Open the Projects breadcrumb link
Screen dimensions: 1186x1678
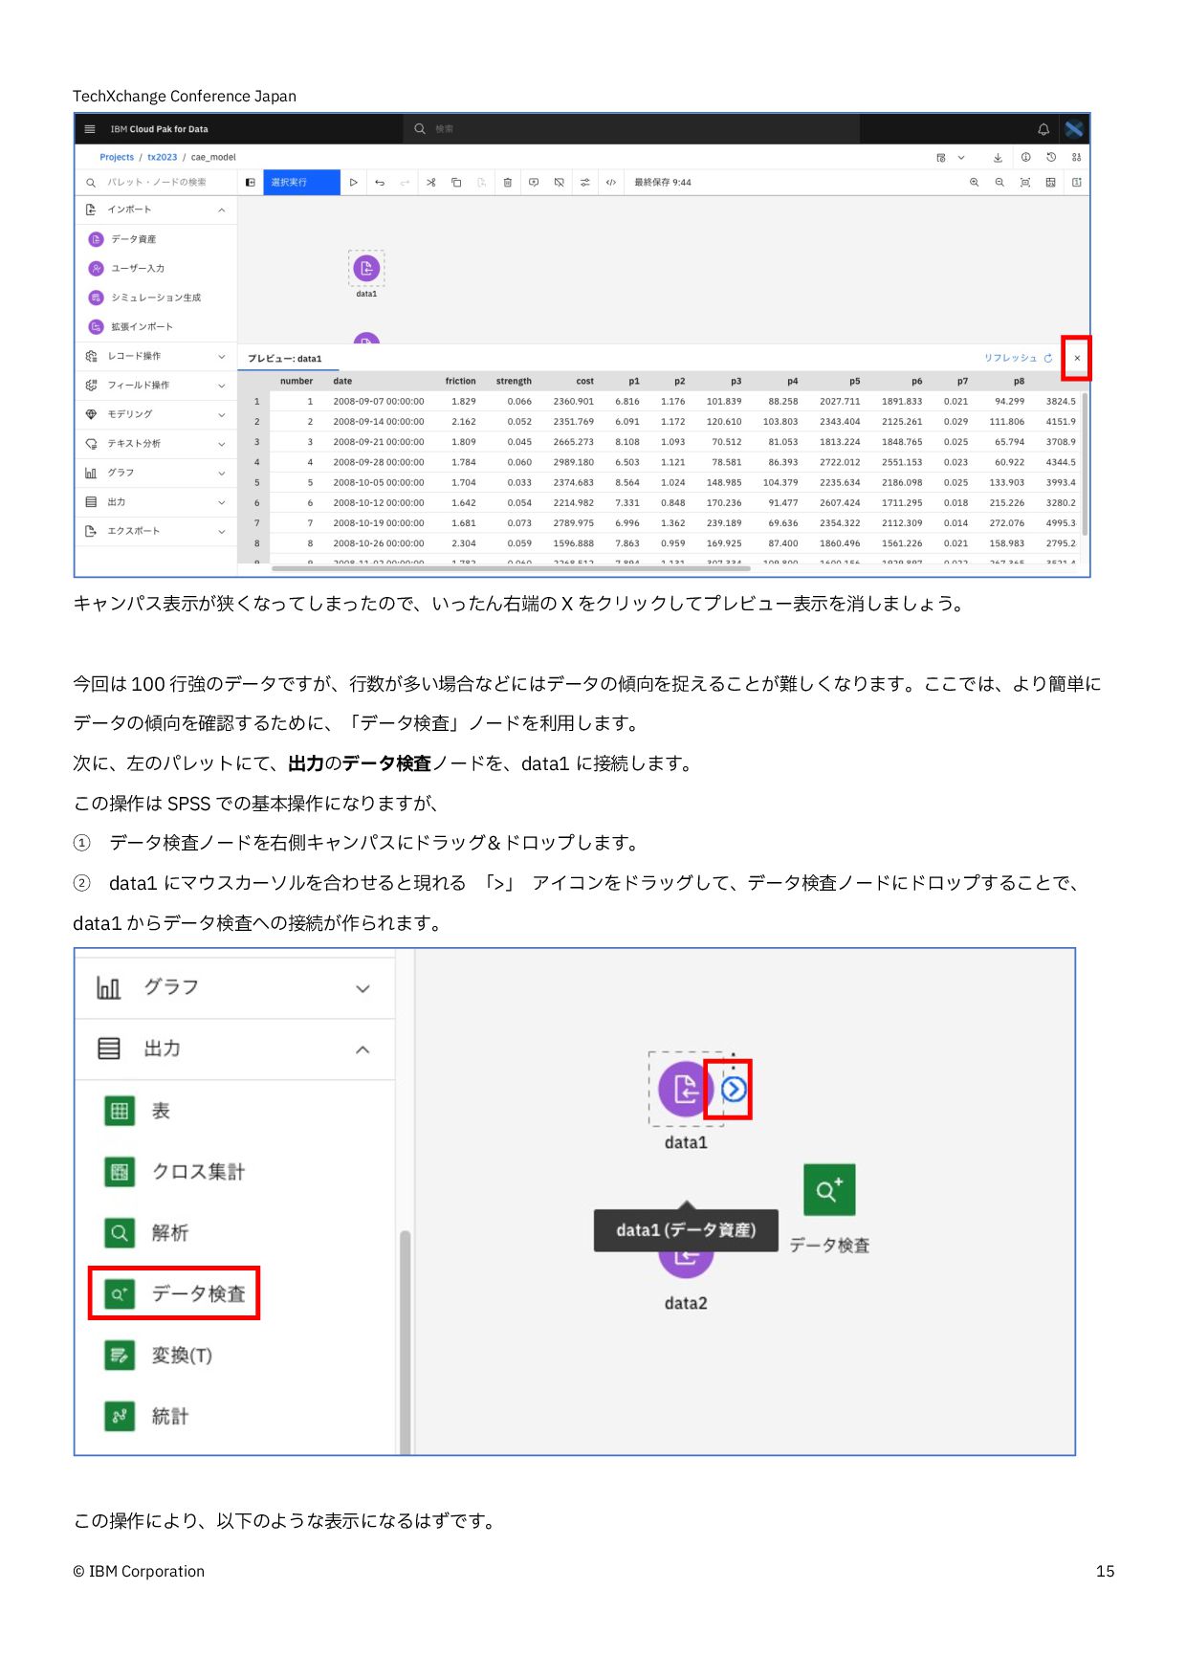pyautogui.click(x=117, y=157)
